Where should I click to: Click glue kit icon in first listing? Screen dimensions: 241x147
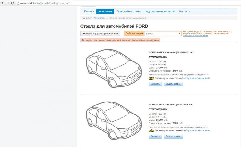152,78
